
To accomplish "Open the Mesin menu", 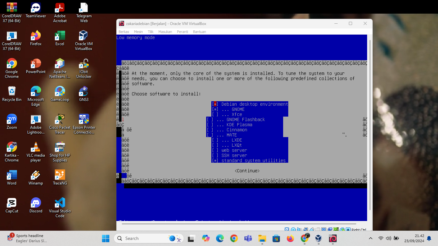I will tap(139, 32).
